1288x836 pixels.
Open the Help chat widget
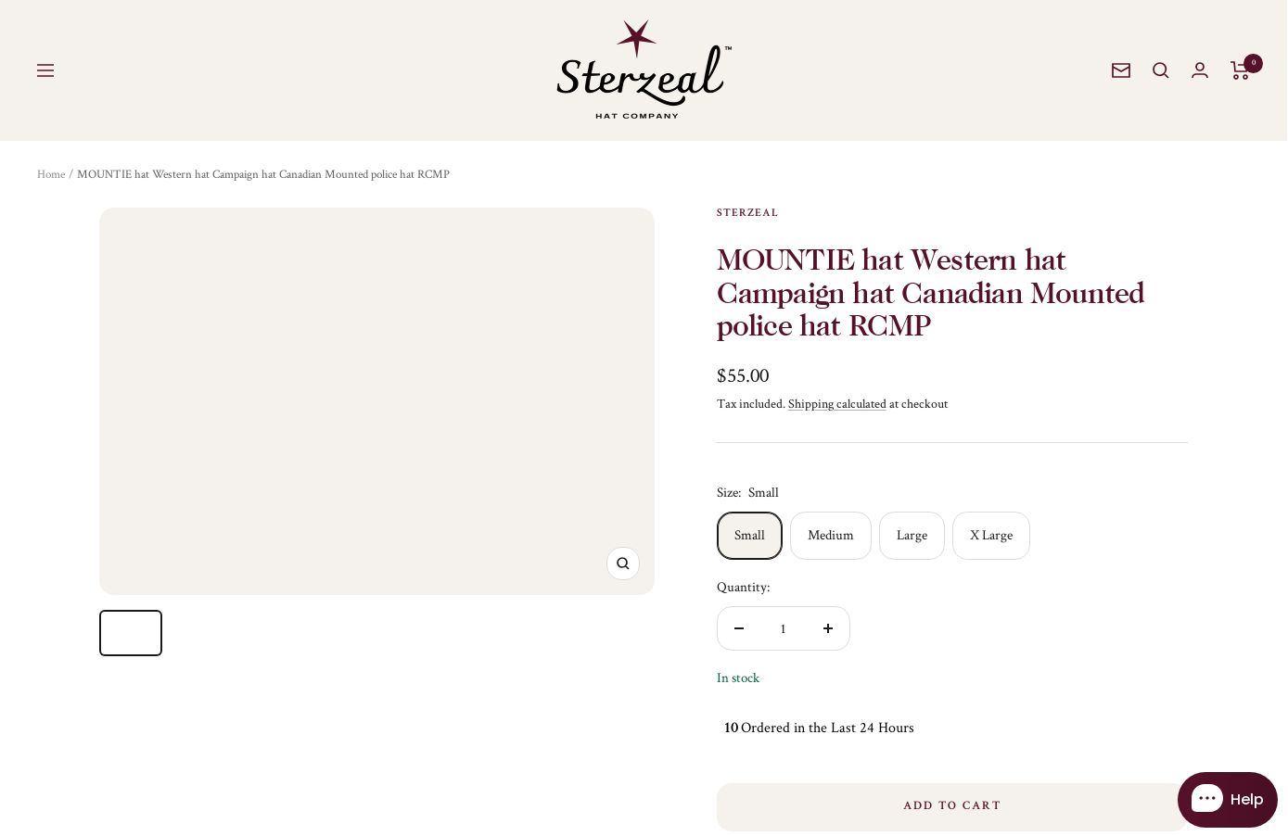[1228, 800]
